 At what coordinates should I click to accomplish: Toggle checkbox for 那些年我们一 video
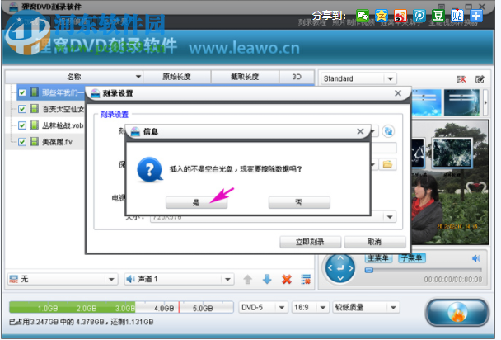pos(22,92)
